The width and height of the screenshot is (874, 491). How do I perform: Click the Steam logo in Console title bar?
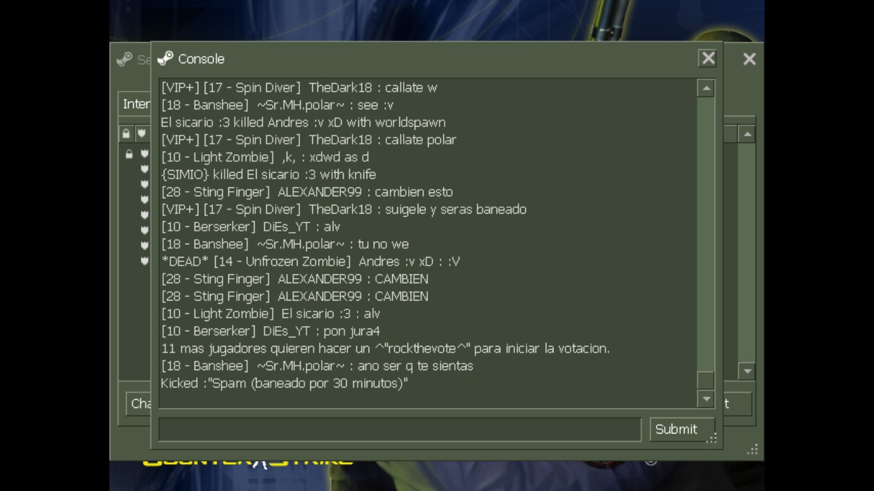point(165,58)
